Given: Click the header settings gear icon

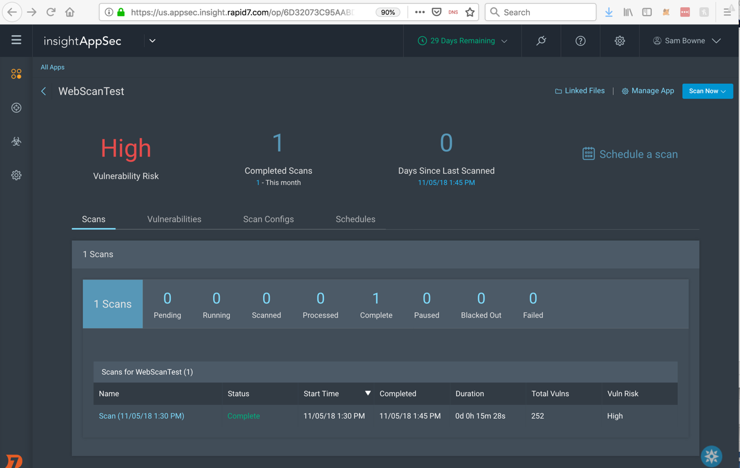Looking at the screenshot, I should [619, 41].
